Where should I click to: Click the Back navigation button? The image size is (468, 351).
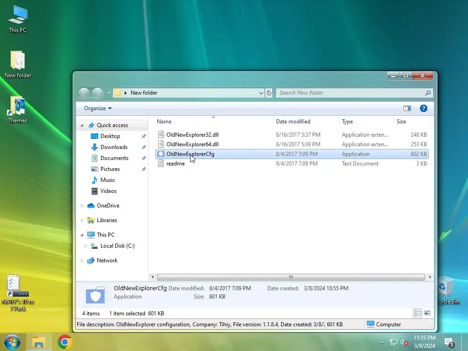point(84,93)
